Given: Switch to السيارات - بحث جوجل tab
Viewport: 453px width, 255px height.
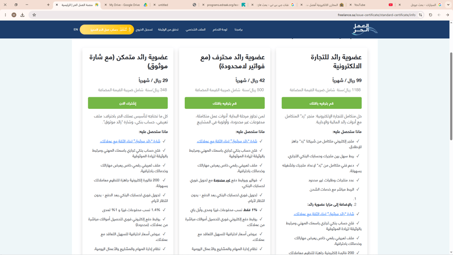Looking at the screenshot, I should point(420,5).
